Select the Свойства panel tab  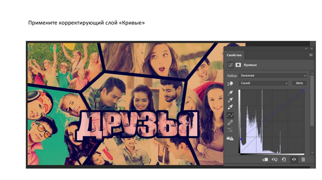(x=234, y=55)
